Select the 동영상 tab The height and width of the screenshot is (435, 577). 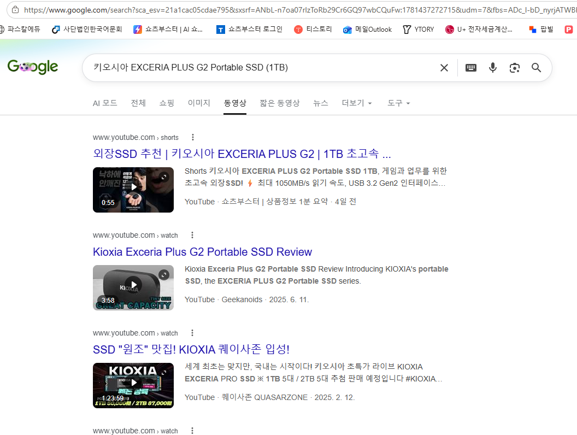click(x=235, y=103)
